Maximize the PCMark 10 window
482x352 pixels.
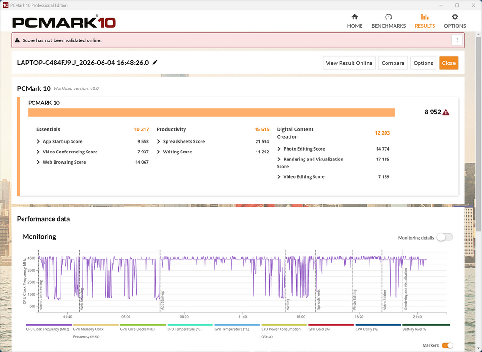click(x=457, y=5)
